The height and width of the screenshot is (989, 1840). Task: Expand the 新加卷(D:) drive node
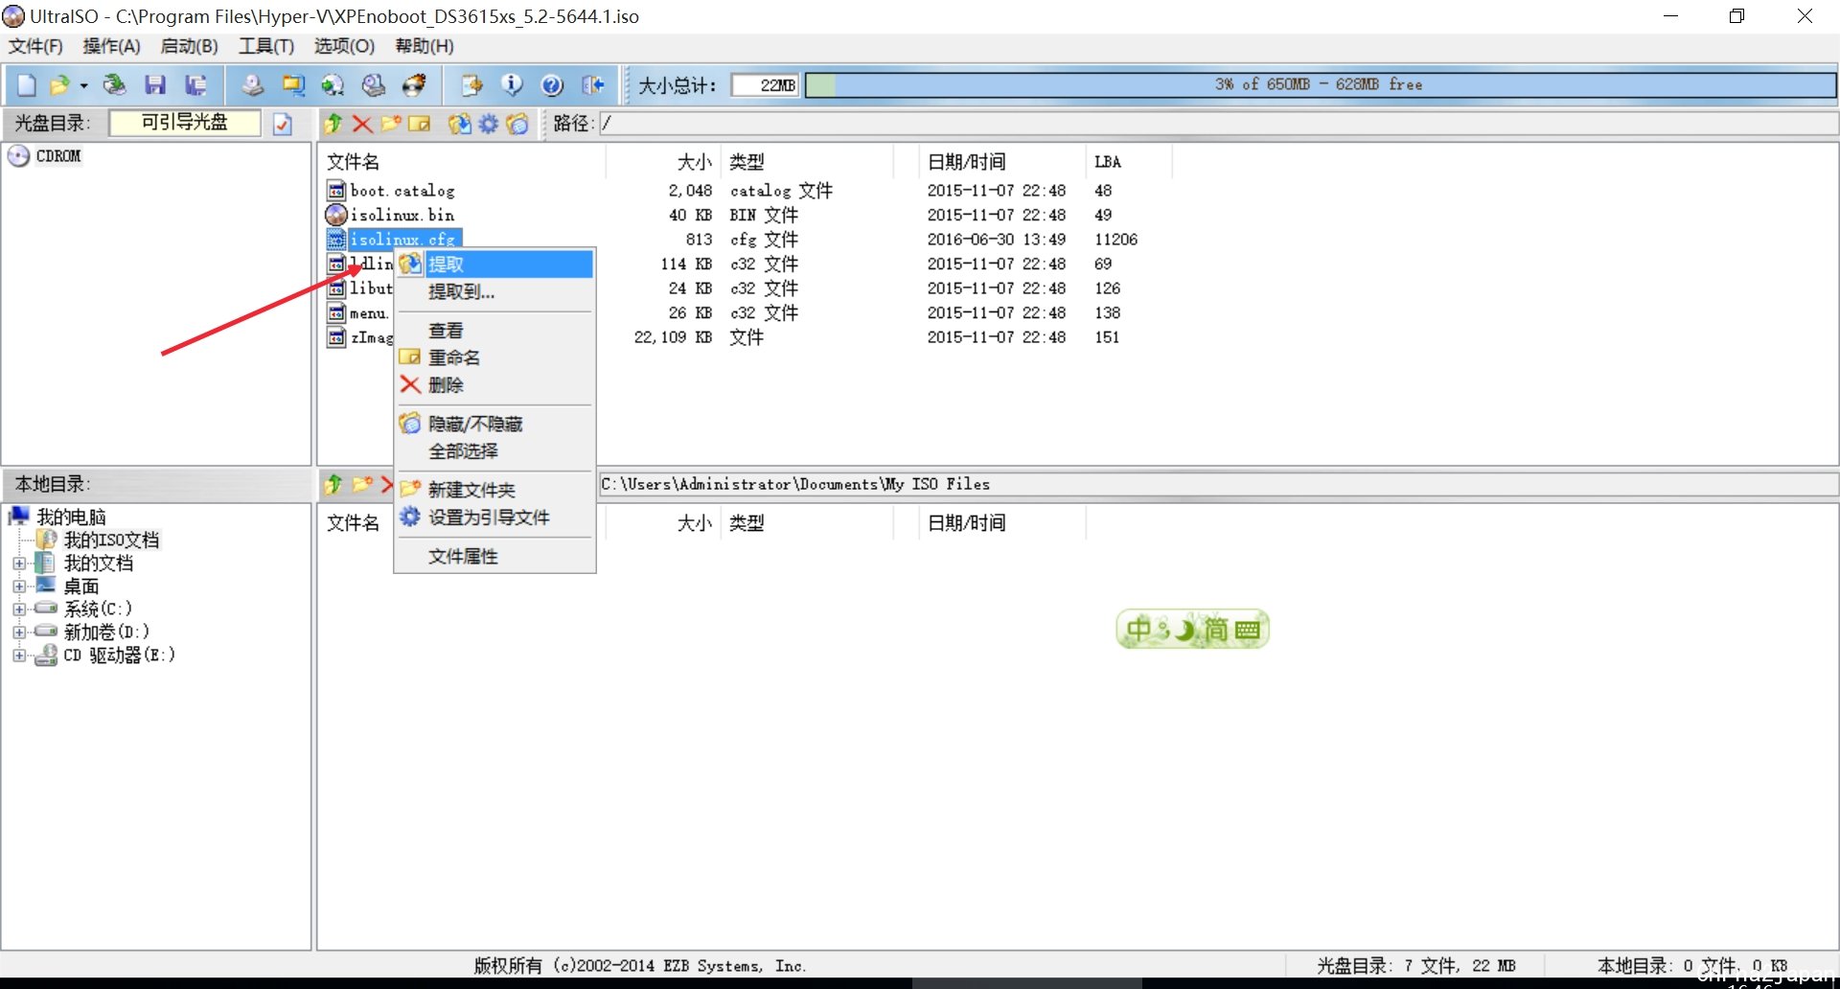point(18,632)
